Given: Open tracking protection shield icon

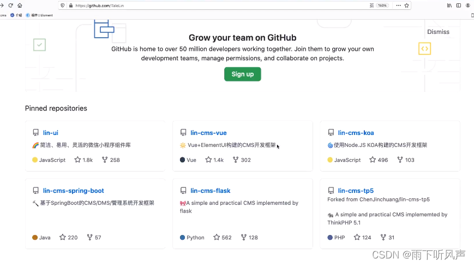Looking at the screenshot, I should (63, 5).
